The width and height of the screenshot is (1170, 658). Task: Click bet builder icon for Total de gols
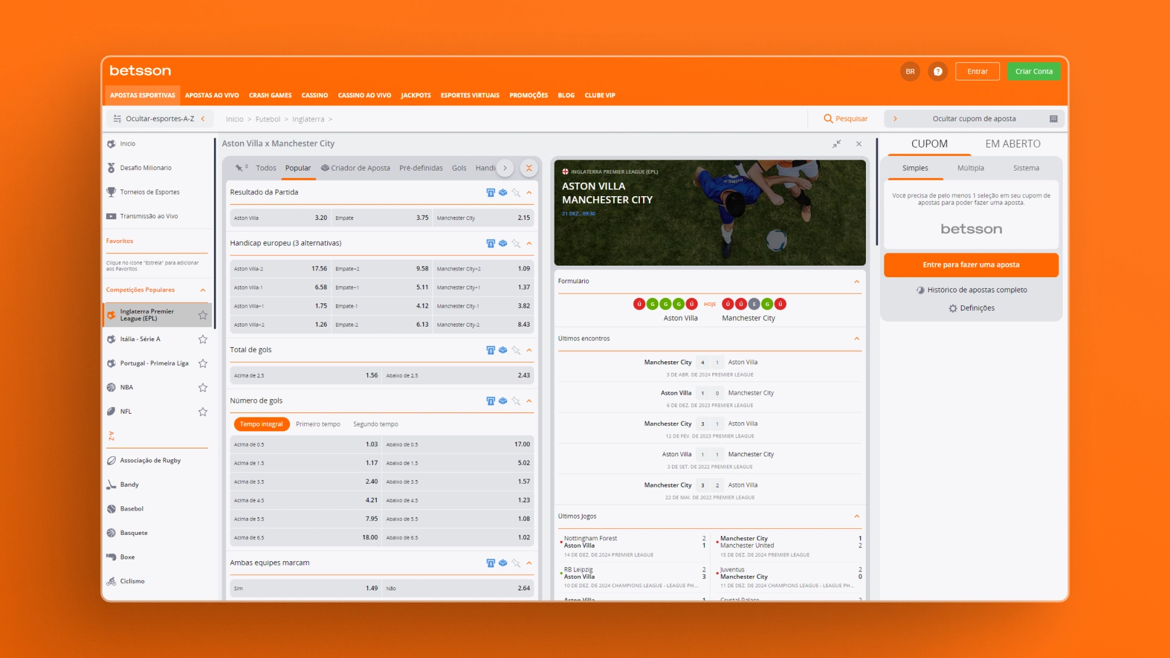coord(503,350)
